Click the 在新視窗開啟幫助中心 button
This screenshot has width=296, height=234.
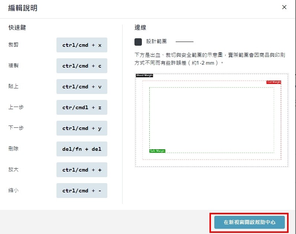click(249, 222)
